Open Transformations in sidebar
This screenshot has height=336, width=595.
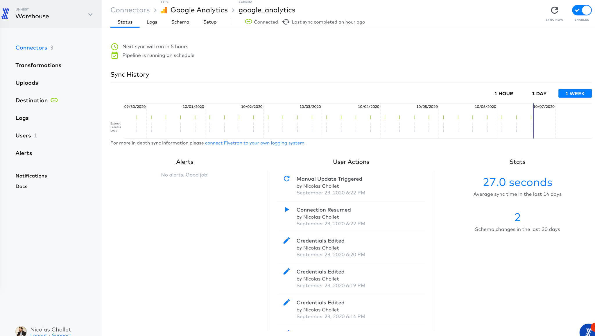(38, 65)
